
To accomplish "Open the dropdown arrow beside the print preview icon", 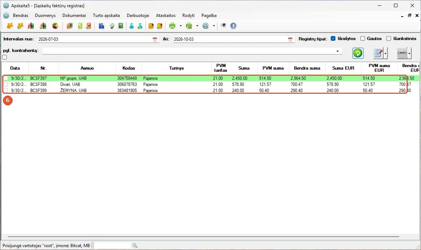I will pos(198,26).
